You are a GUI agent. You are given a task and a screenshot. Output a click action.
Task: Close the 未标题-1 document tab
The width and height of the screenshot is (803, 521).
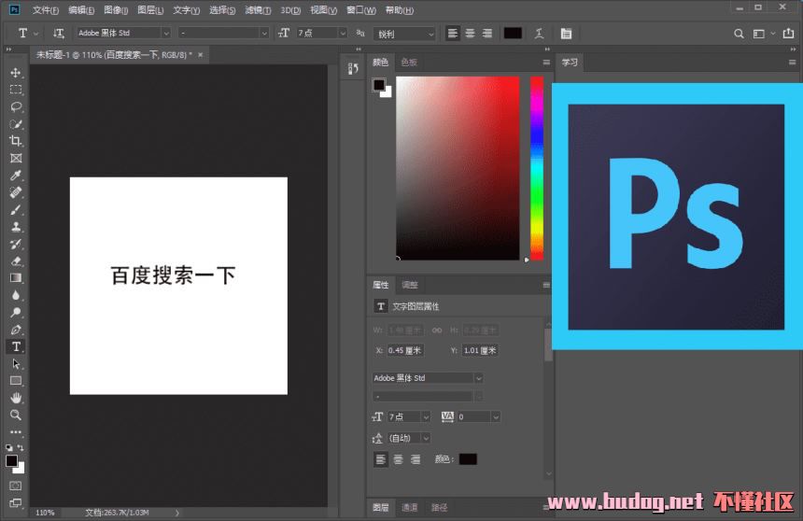coord(200,55)
